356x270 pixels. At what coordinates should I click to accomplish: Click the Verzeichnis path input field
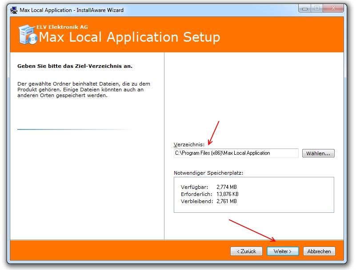[236, 153]
